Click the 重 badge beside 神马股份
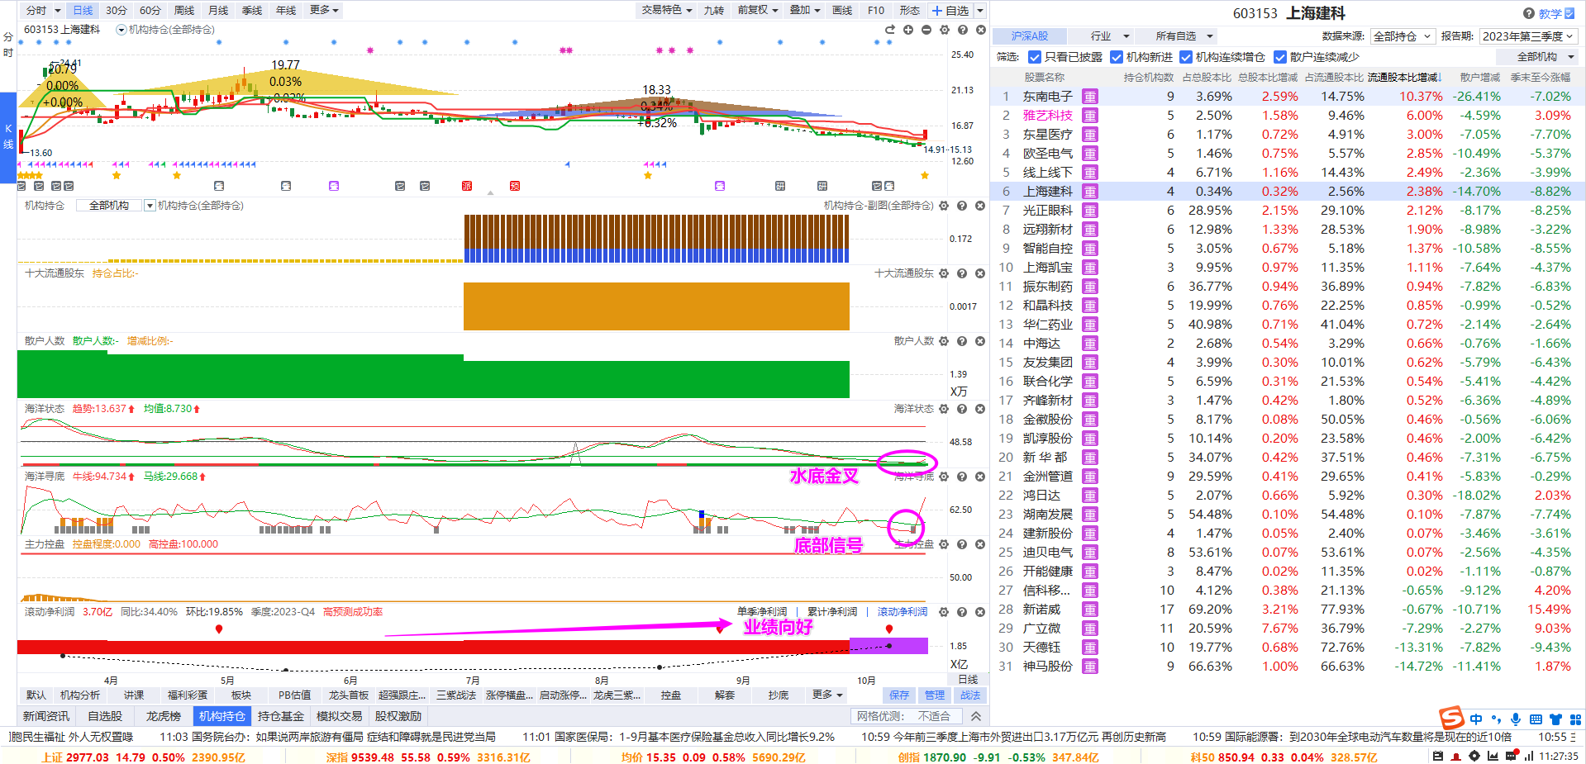This screenshot has width=1586, height=764. tap(1090, 667)
